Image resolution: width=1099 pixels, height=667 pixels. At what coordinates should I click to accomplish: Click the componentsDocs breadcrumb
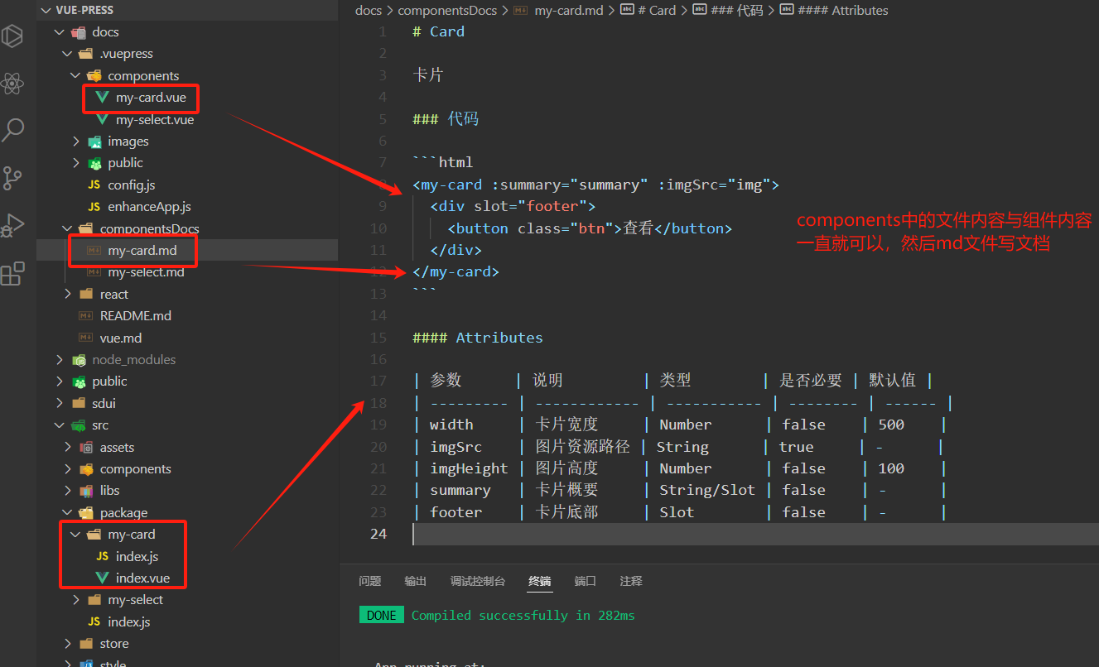point(447,11)
